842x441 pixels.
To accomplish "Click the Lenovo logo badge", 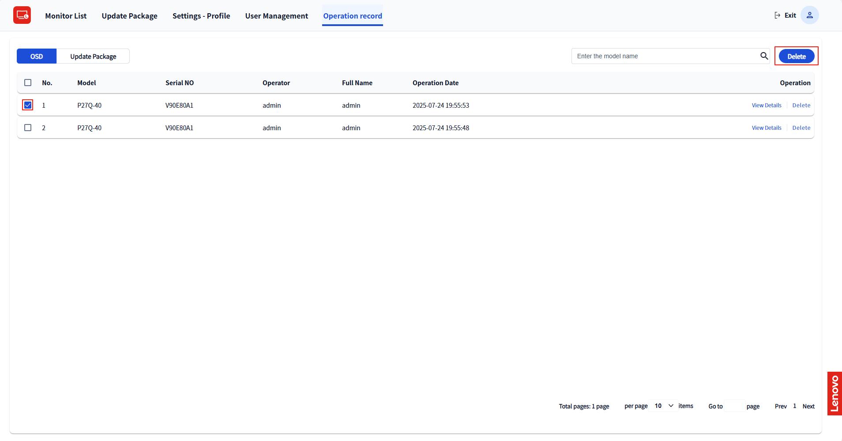I will point(834,393).
